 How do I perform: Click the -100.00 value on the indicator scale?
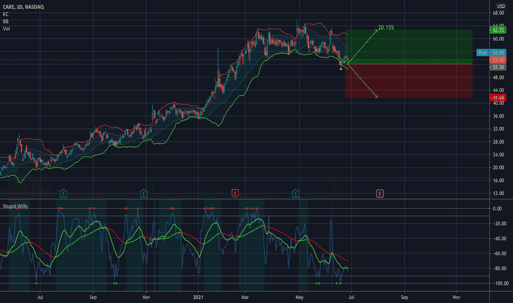click(x=500, y=283)
